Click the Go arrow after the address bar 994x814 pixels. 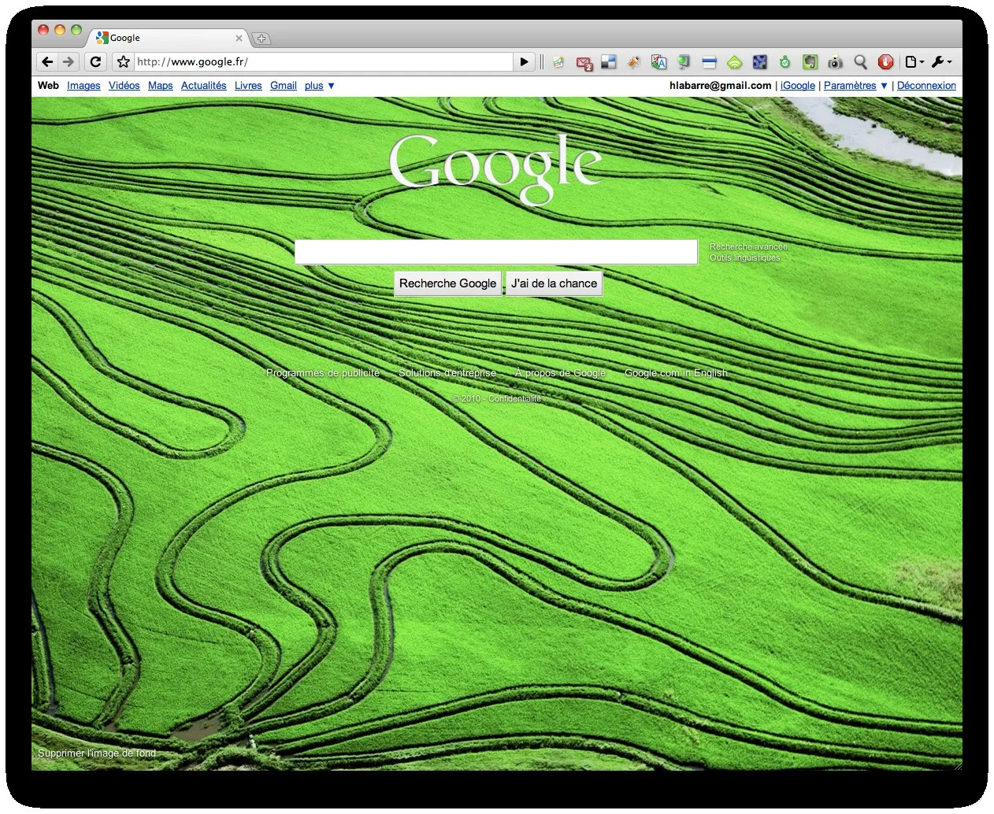[x=524, y=61]
